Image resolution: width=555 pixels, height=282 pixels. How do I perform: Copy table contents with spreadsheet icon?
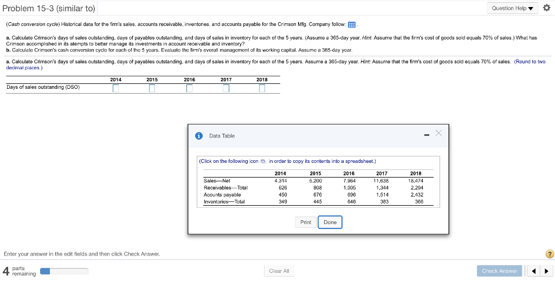pos(263,161)
